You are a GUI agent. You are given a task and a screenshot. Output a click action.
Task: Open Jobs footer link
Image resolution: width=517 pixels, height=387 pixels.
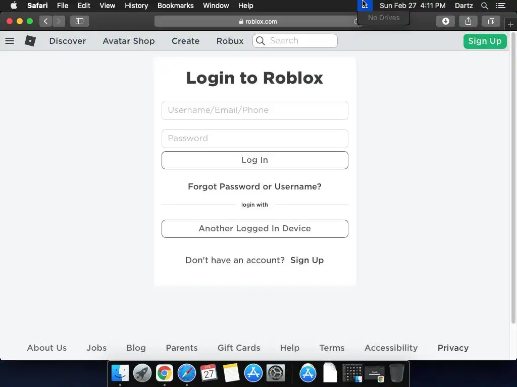point(96,348)
